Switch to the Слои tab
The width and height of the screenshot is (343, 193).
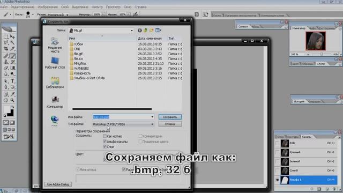(281, 137)
